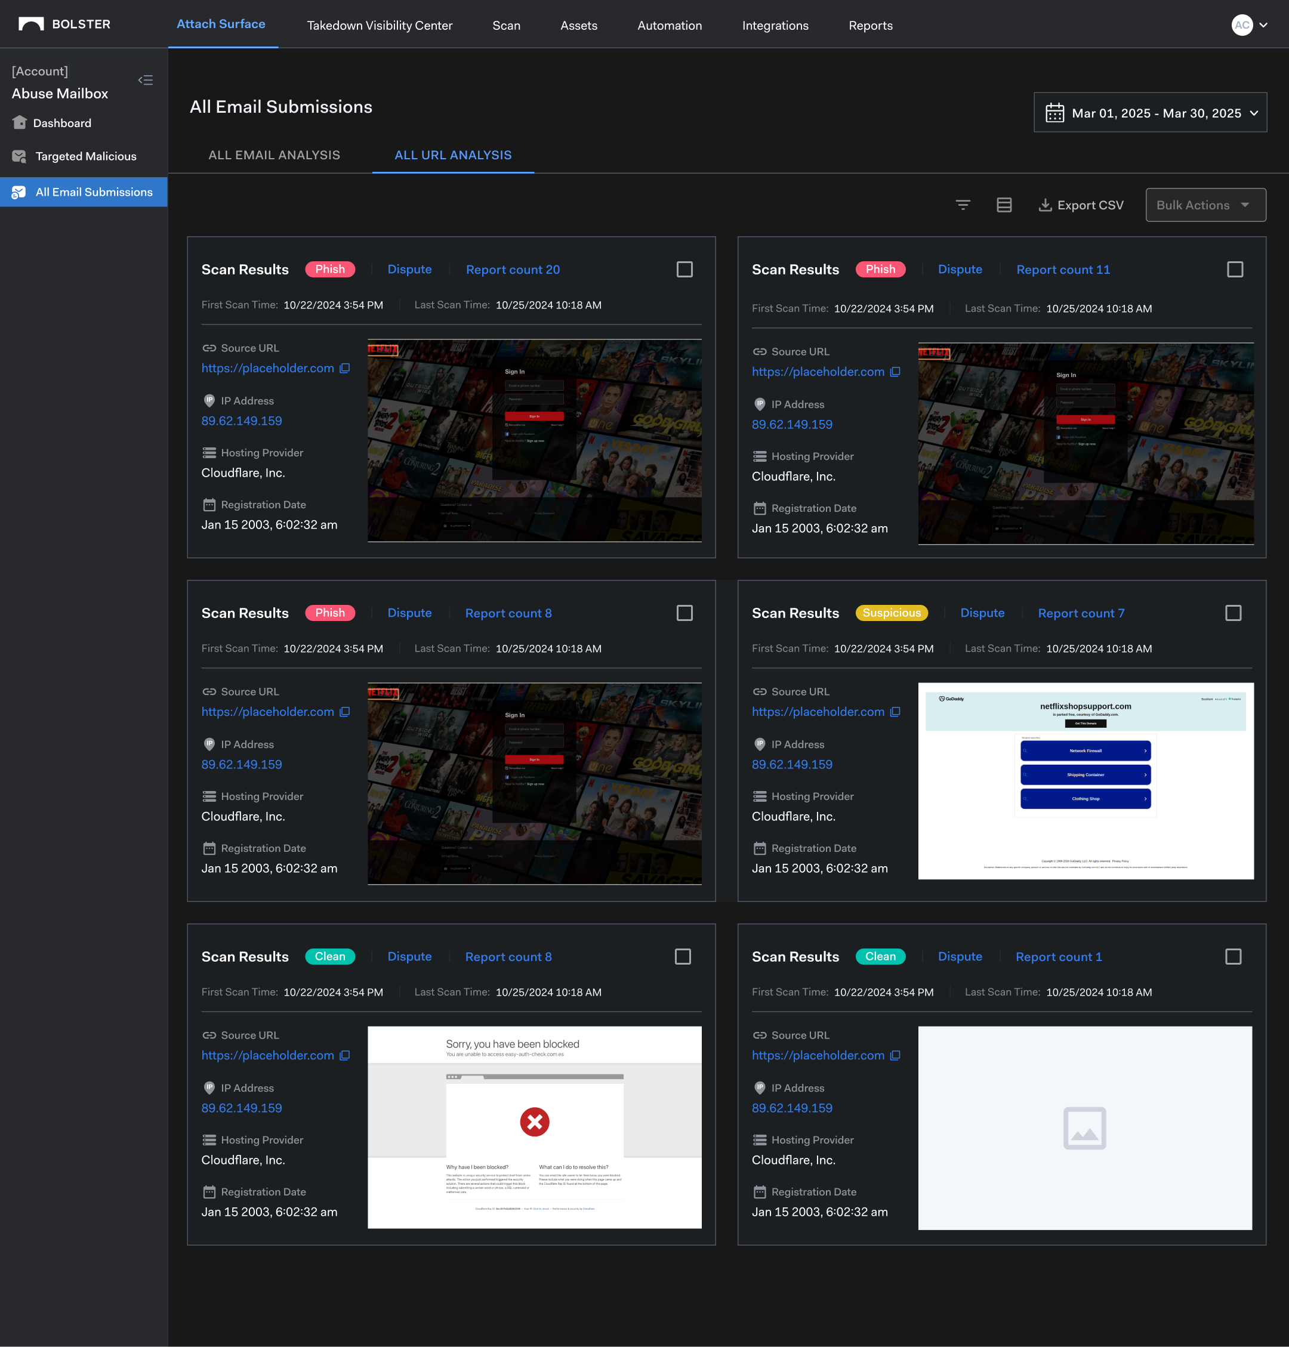Open Takedown Visibility Center menu

point(380,26)
